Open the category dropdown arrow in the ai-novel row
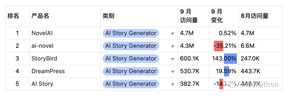 tap(173, 46)
